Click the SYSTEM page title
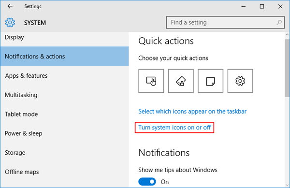Viewport: 290px width, 188px height. point(35,23)
